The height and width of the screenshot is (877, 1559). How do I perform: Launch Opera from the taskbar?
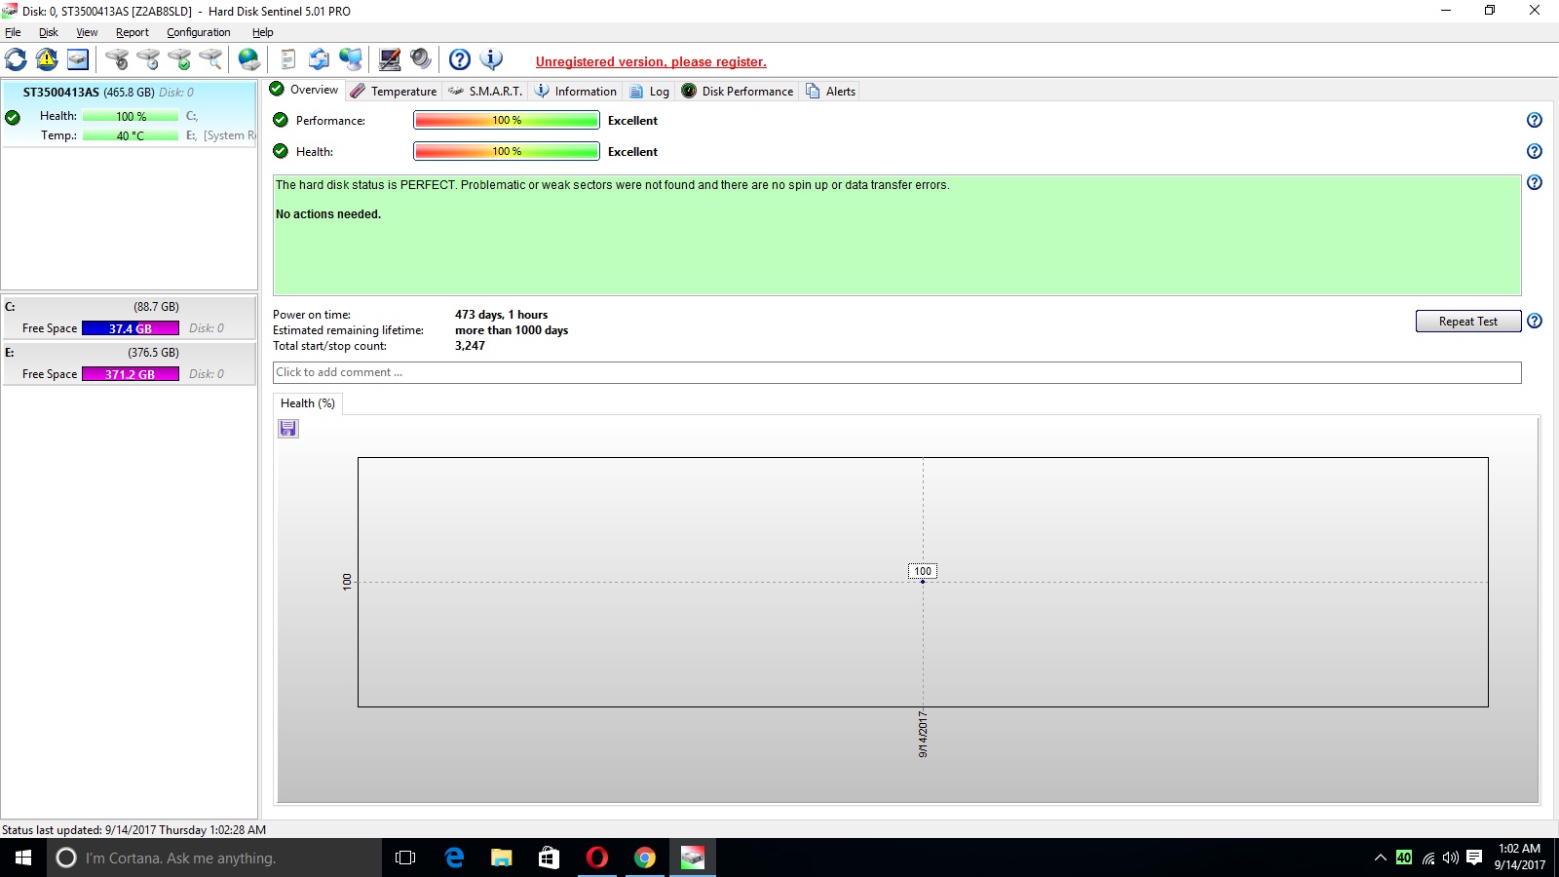[597, 858]
